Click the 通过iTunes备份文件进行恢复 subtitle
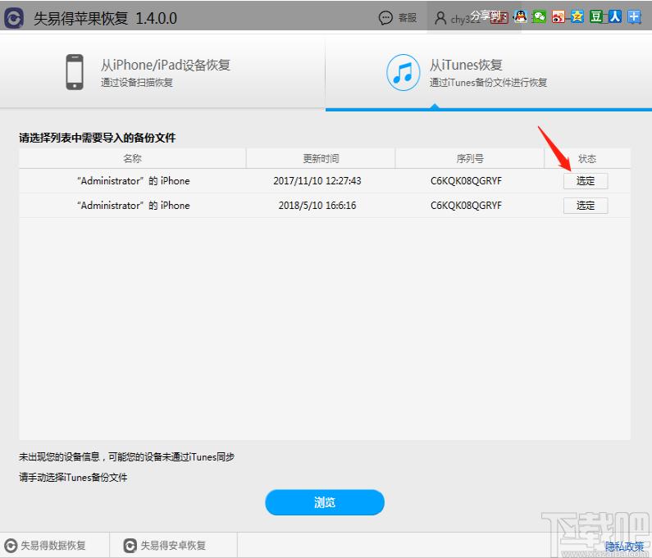This screenshot has width=652, height=558. 488,82
